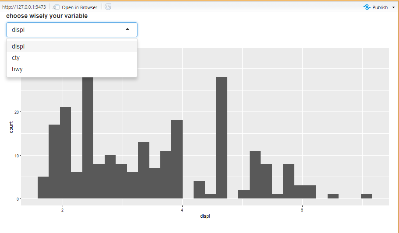Choose cty from the variable list
Screen dimensions: 399x233
[16, 58]
